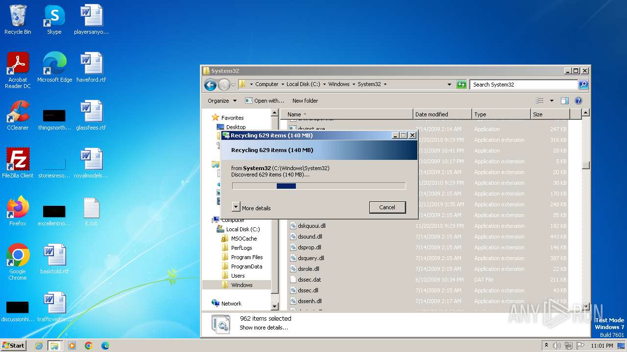Sort by Type column
Viewport: 627px width, 352px height.
(501, 114)
